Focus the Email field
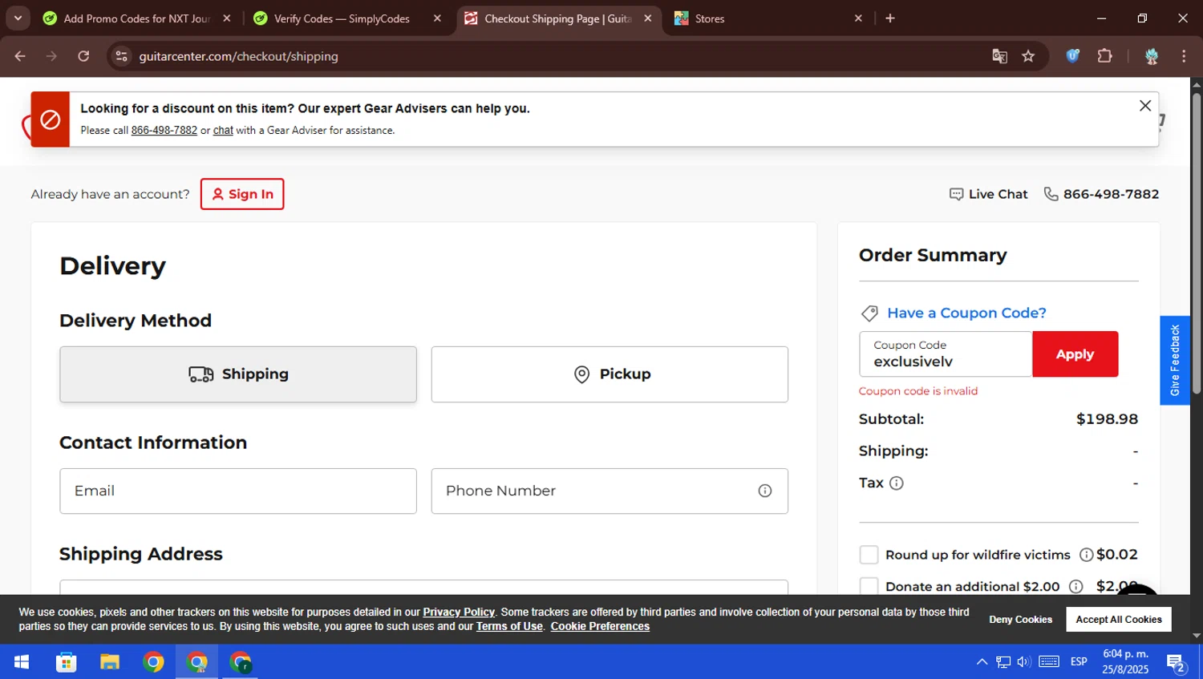Image resolution: width=1203 pixels, height=679 pixels. 238,491
